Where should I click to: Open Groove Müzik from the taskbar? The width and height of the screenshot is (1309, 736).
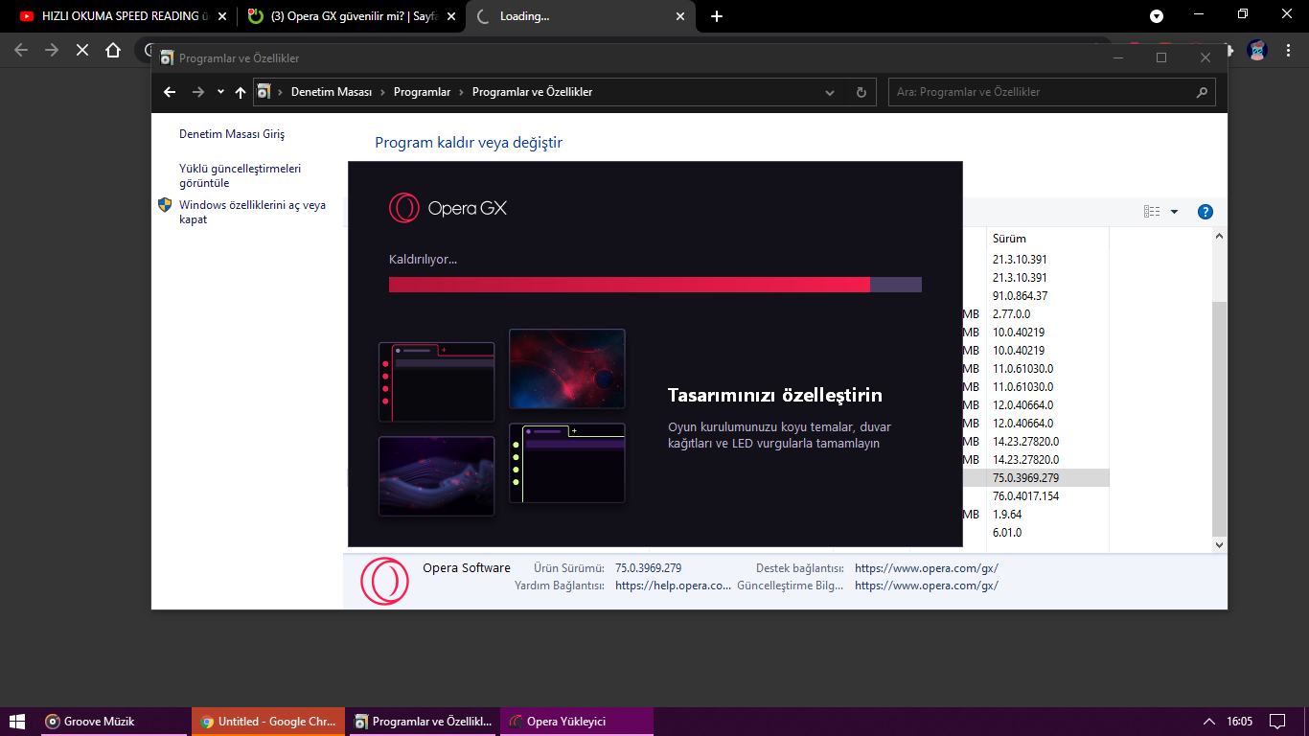tap(115, 722)
